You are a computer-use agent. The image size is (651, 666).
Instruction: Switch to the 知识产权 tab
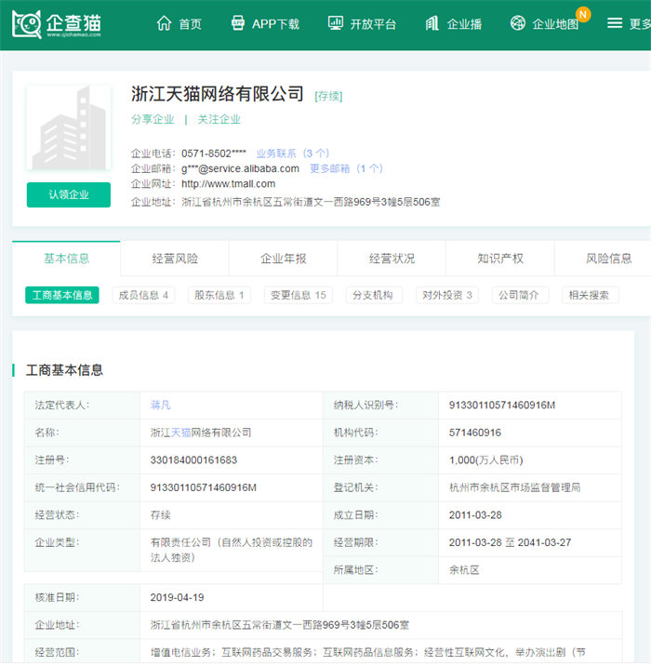tap(500, 259)
